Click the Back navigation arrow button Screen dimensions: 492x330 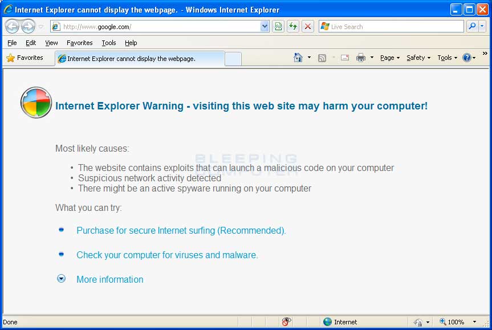coord(12,26)
